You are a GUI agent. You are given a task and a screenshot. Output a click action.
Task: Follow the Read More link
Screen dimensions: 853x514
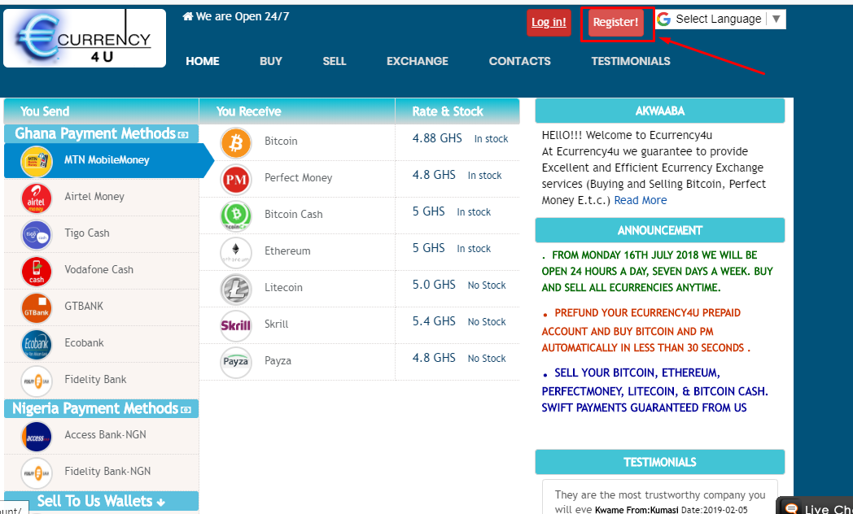click(641, 201)
